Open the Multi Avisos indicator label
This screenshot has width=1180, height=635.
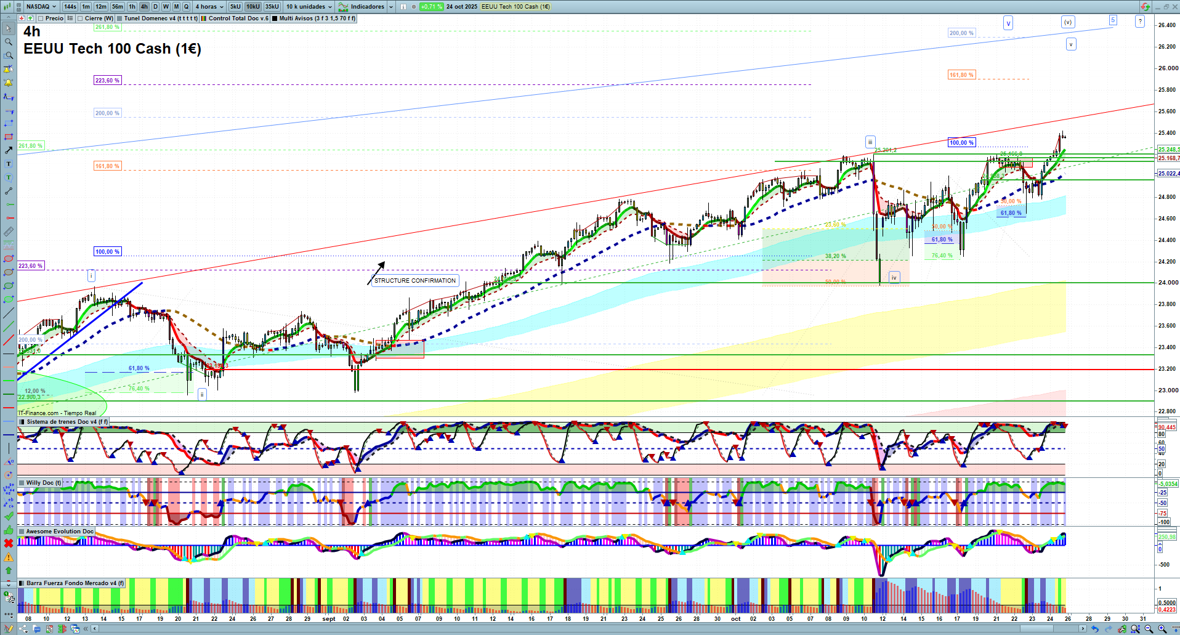(x=317, y=18)
